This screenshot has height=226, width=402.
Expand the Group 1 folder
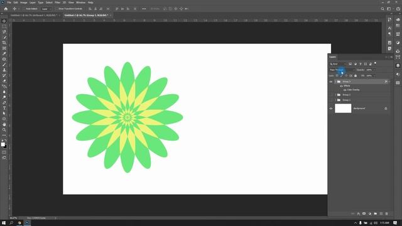point(335,100)
